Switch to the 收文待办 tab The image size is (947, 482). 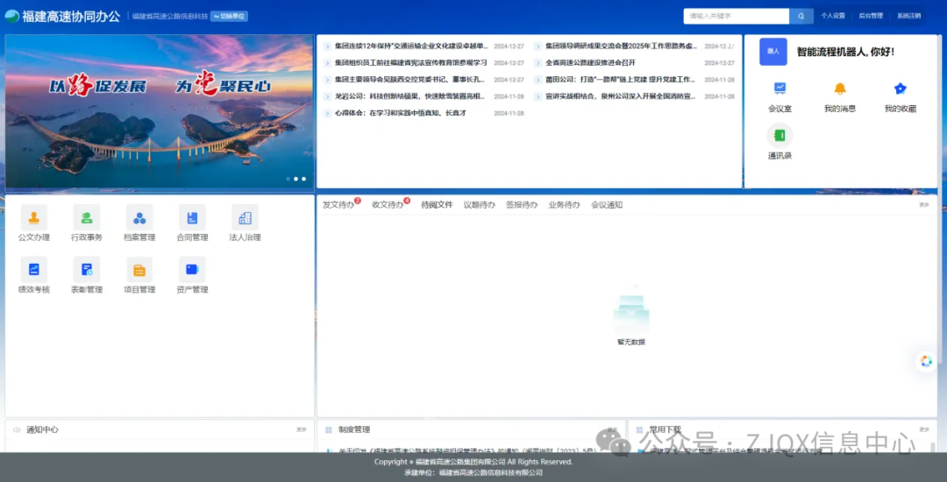tap(388, 205)
